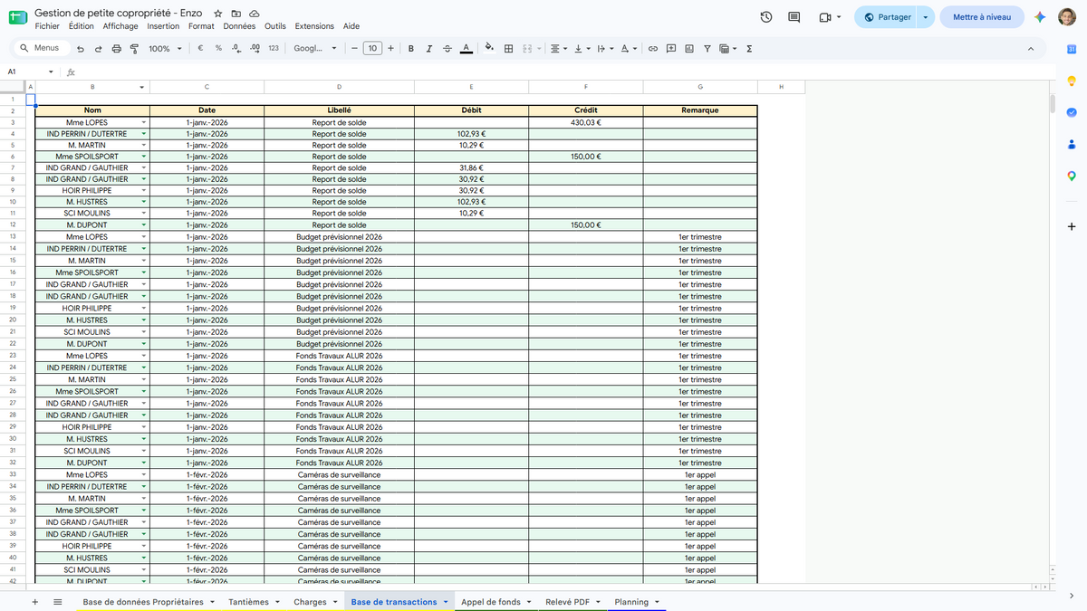This screenshot has width=1087, height=611.
Task: Open the borders tool
Action: (x=509, y=49)
